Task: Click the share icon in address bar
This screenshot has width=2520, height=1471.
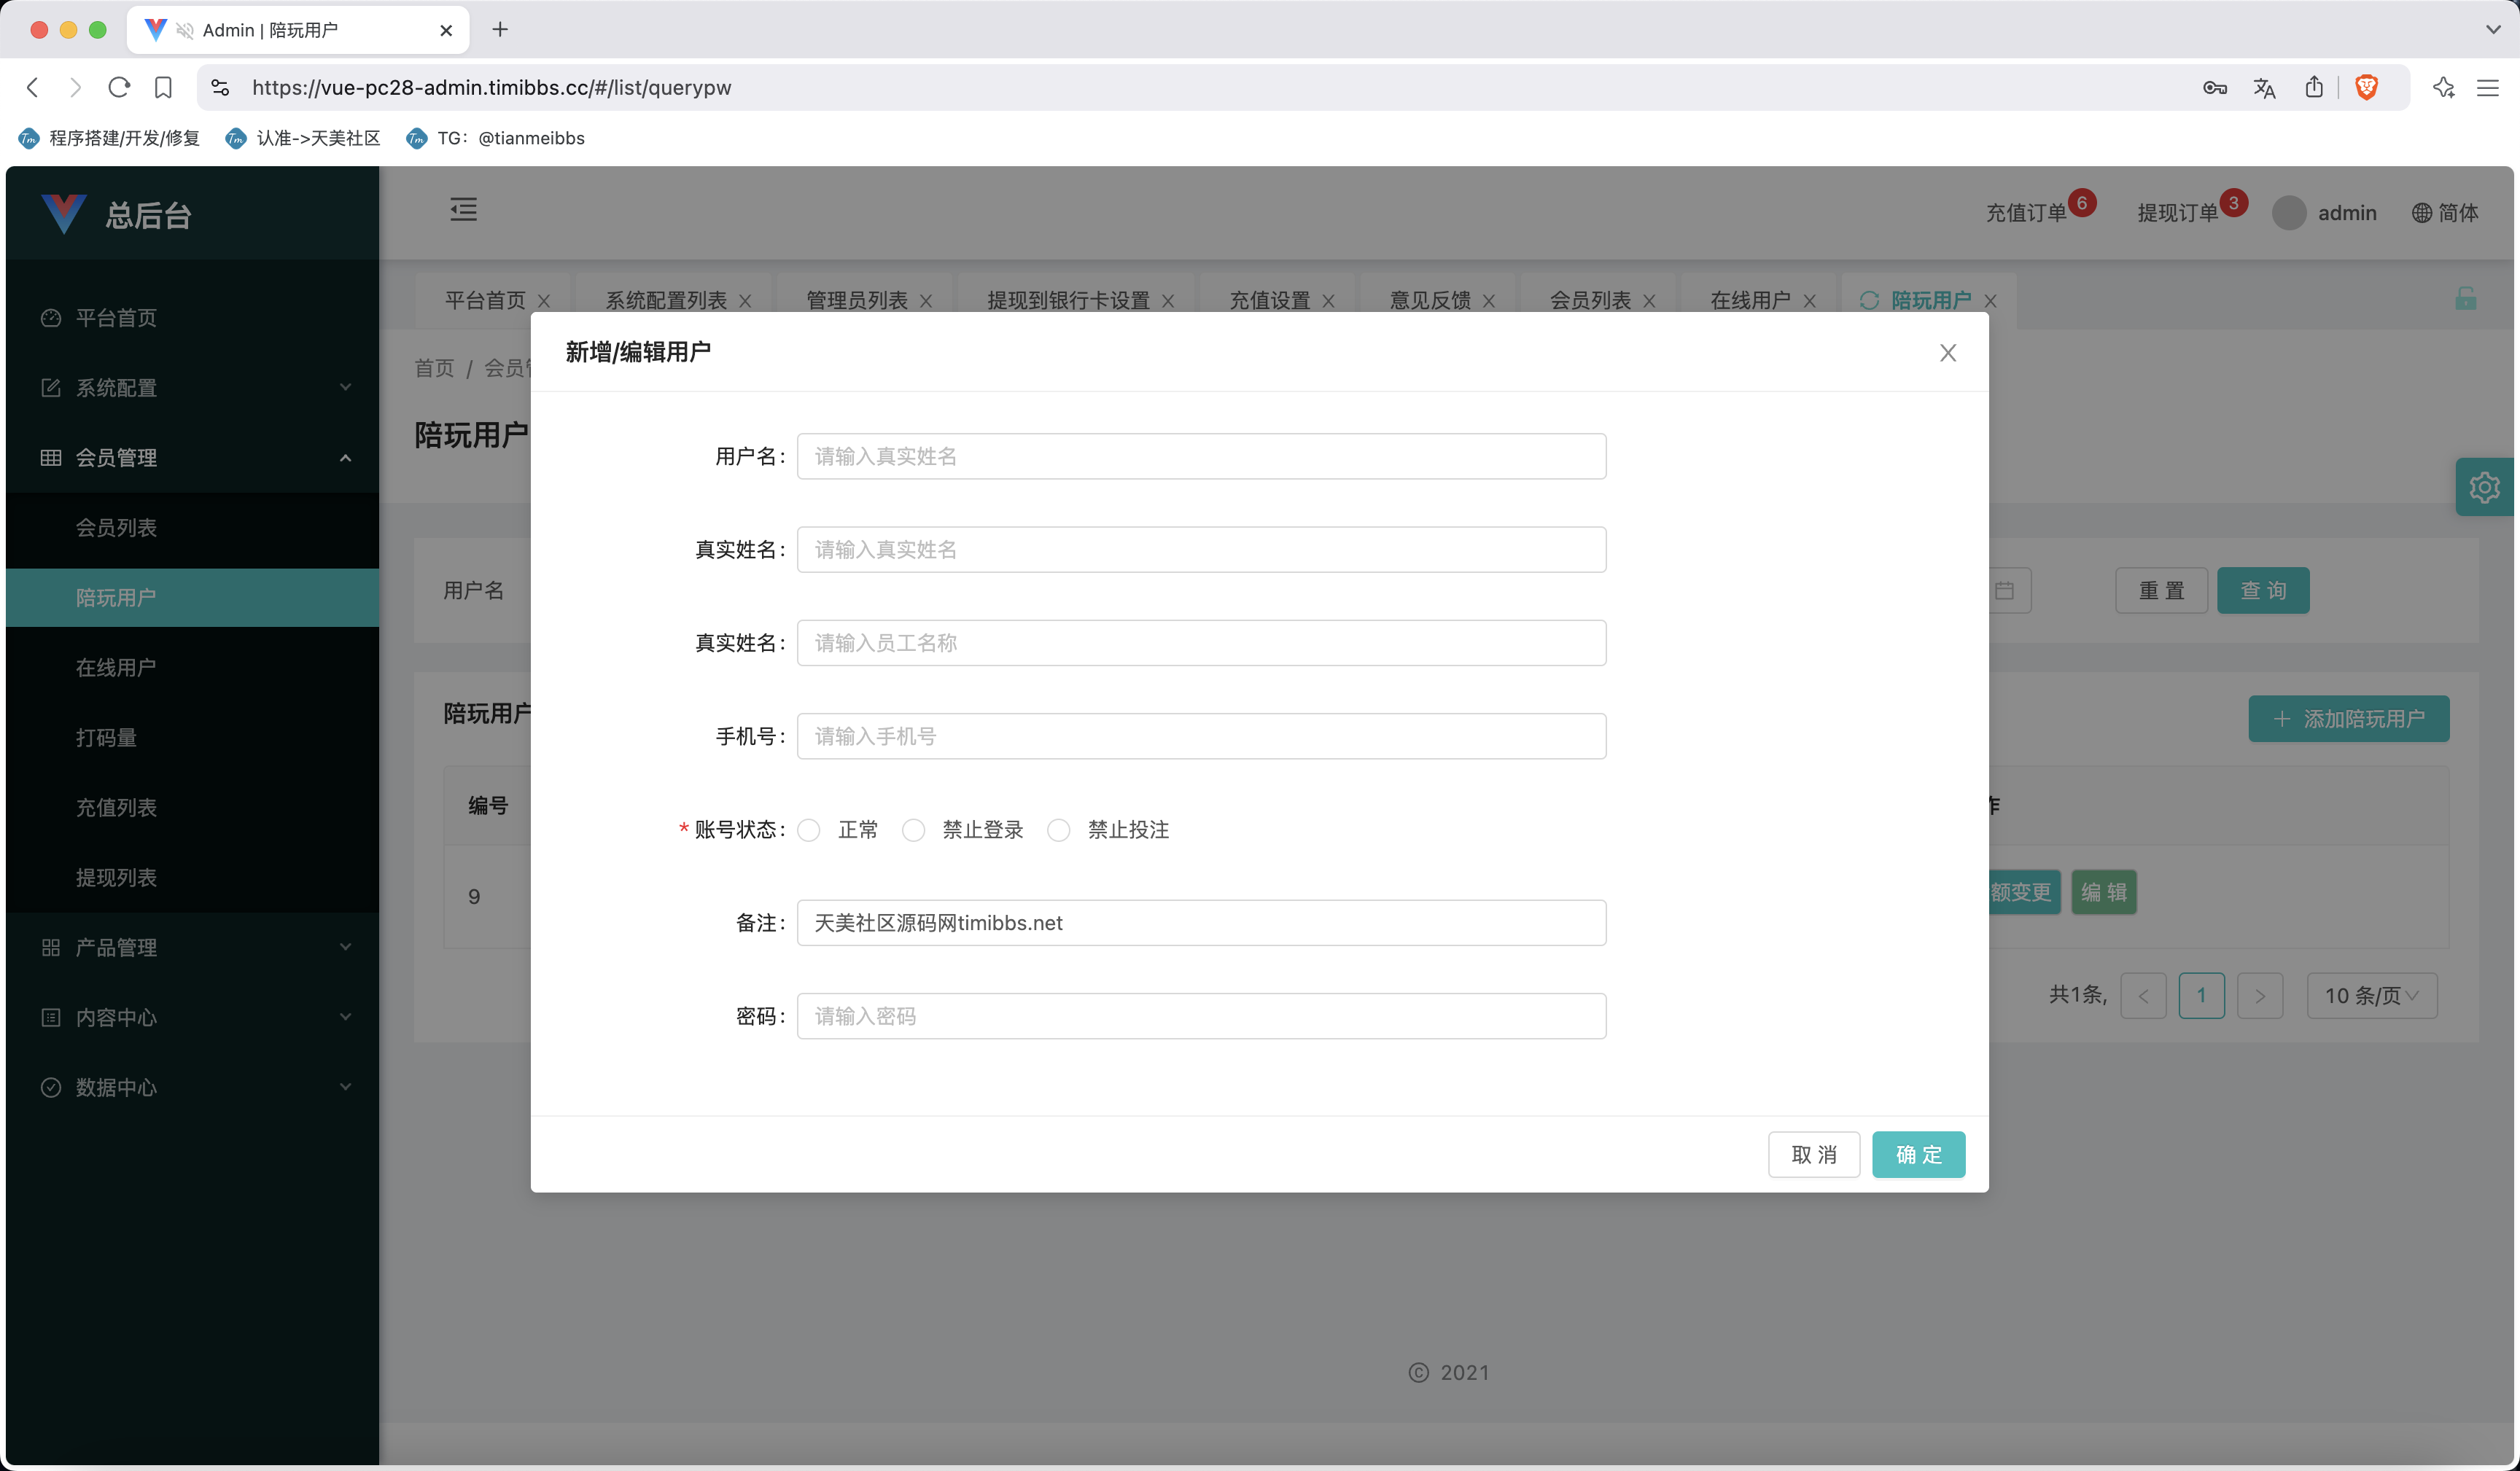Action: (2314, 88)
